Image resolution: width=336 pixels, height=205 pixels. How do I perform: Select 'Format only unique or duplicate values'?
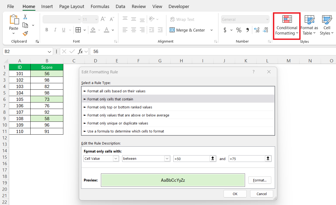[x=178, y=123]
